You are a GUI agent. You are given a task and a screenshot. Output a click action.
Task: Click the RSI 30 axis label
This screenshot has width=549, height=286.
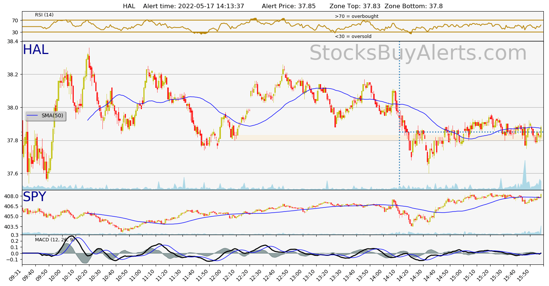coord(15,32)
